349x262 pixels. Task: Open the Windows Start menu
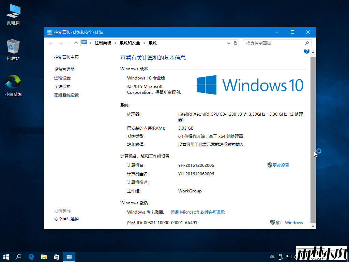tap(6, 257)
